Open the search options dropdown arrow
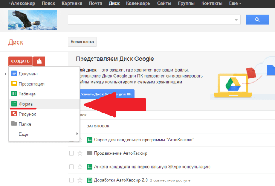275x186 pixels. (236, 20)
